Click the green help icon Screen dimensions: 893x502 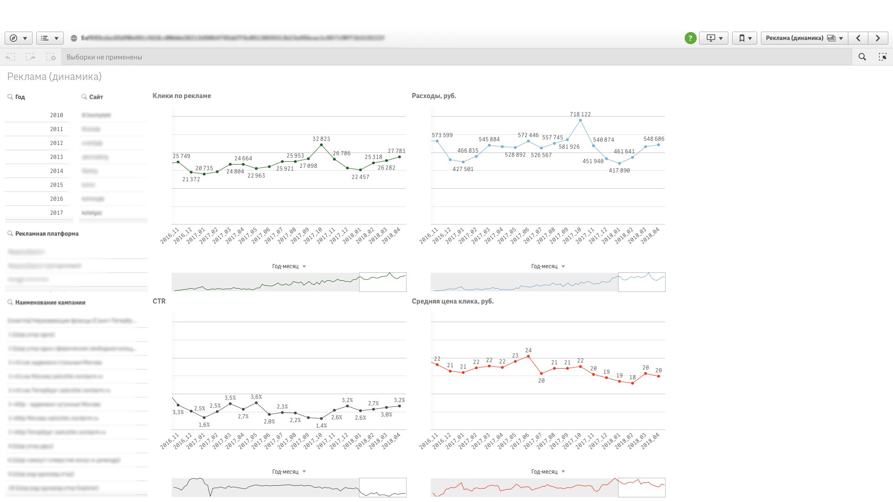pyautogui.click(x=690, y=38)
